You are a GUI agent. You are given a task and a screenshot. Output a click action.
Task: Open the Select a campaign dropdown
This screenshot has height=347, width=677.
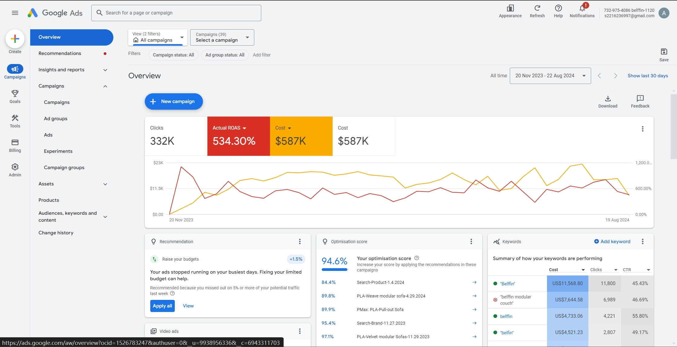point(222,37)
